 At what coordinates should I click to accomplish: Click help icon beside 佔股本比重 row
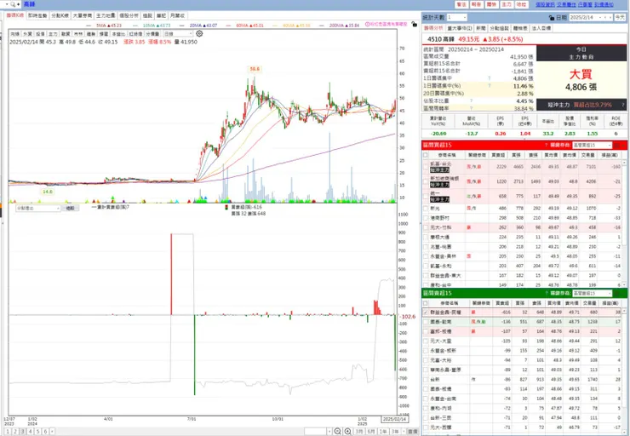(471, 100)
